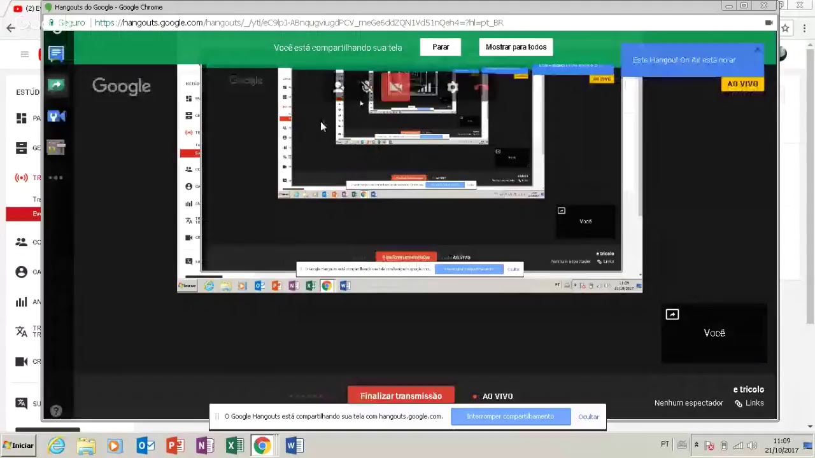This screenshot has width=815, height=458.
Task: Click Finalizar transmissão to end the broadcast
Action: click(x=401, y=396)
